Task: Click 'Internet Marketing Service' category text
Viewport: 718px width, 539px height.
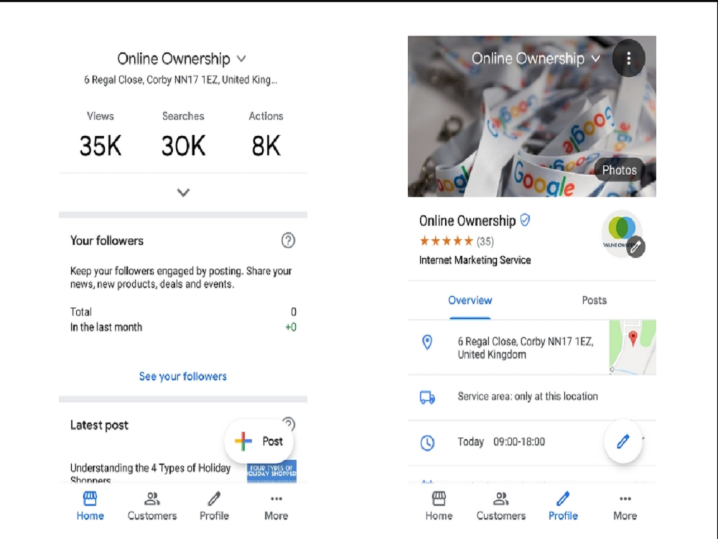Action: (x=475, y=260)
